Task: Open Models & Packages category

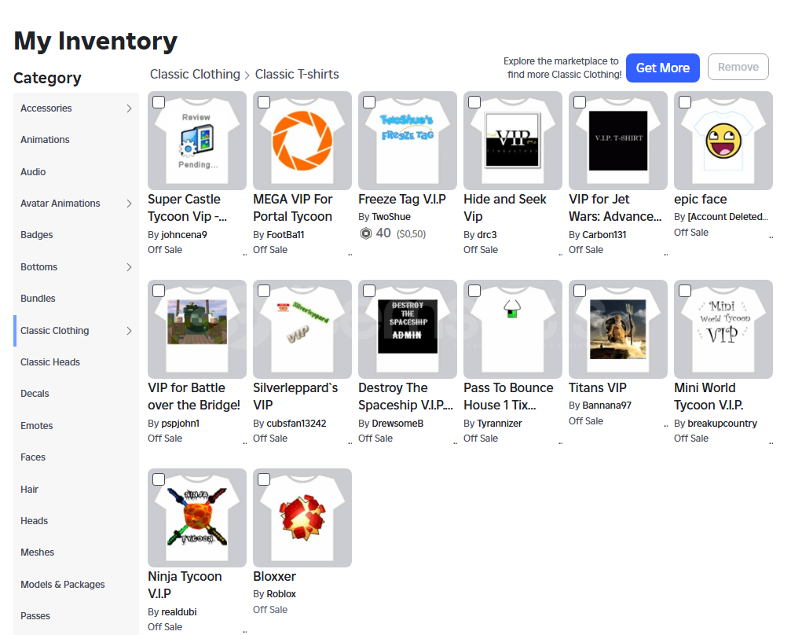Action: point(76,584)
